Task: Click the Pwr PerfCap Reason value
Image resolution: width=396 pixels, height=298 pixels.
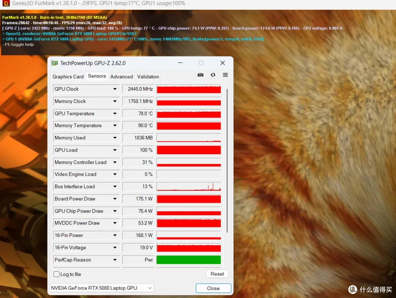Action: (138, 260)
